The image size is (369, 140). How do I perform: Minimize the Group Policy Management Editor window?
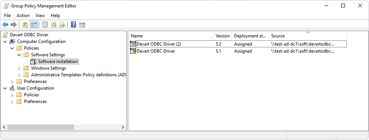click(326, 6)
